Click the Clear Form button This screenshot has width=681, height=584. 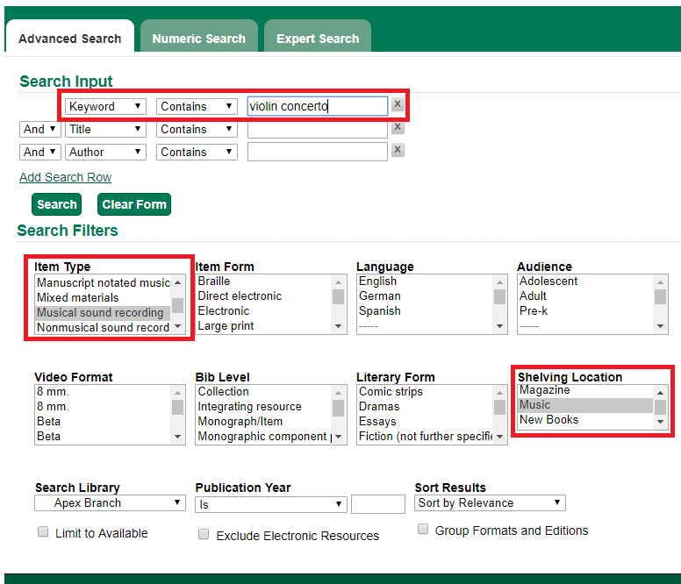tap(134, 204)
